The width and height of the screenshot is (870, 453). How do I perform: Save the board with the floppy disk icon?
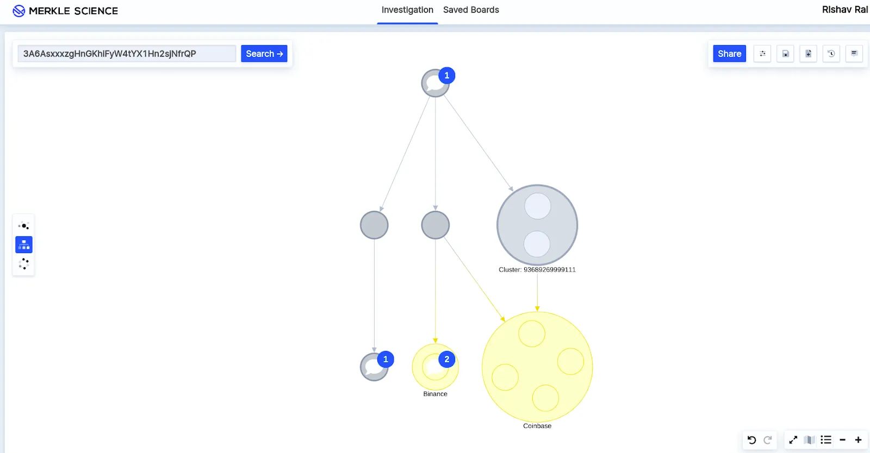(785, 53)
